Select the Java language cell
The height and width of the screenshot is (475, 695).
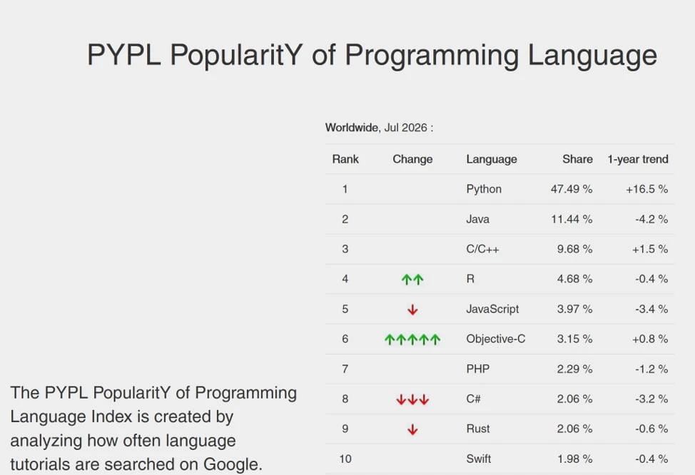pyautogui.click(x=477, y=220)
